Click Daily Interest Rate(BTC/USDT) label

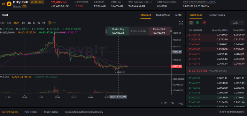click(x=199, y=2)
